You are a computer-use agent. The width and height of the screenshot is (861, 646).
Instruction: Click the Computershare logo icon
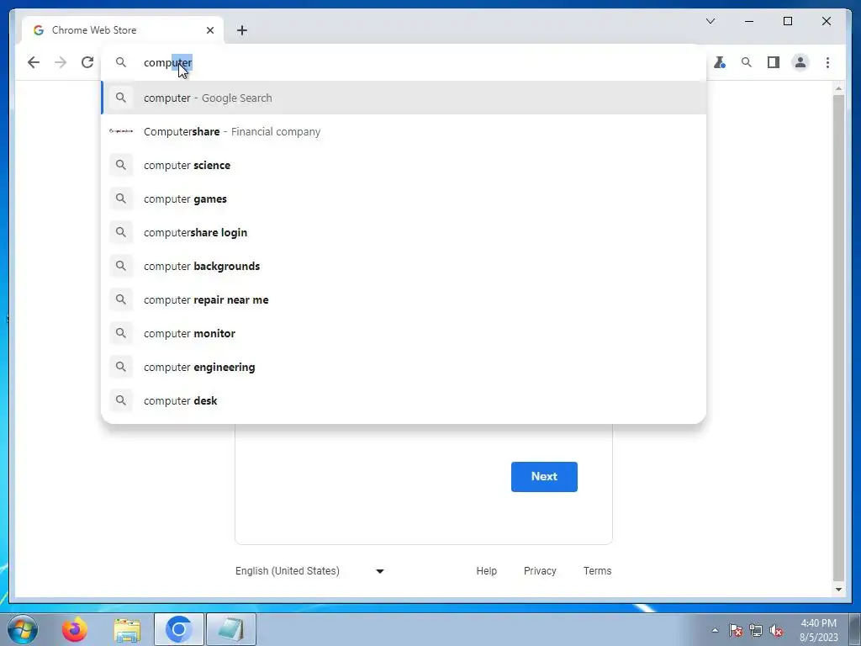(121, 131)
